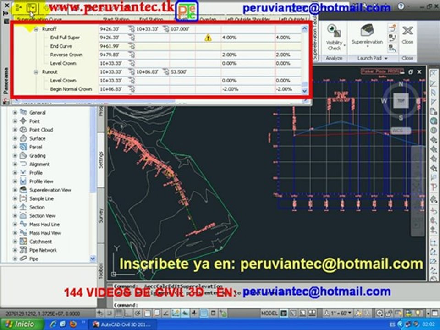Viewport: 440px width, 330px height.
Task: Click the Quick View Drawings status icon
Action: pos(312,313)
